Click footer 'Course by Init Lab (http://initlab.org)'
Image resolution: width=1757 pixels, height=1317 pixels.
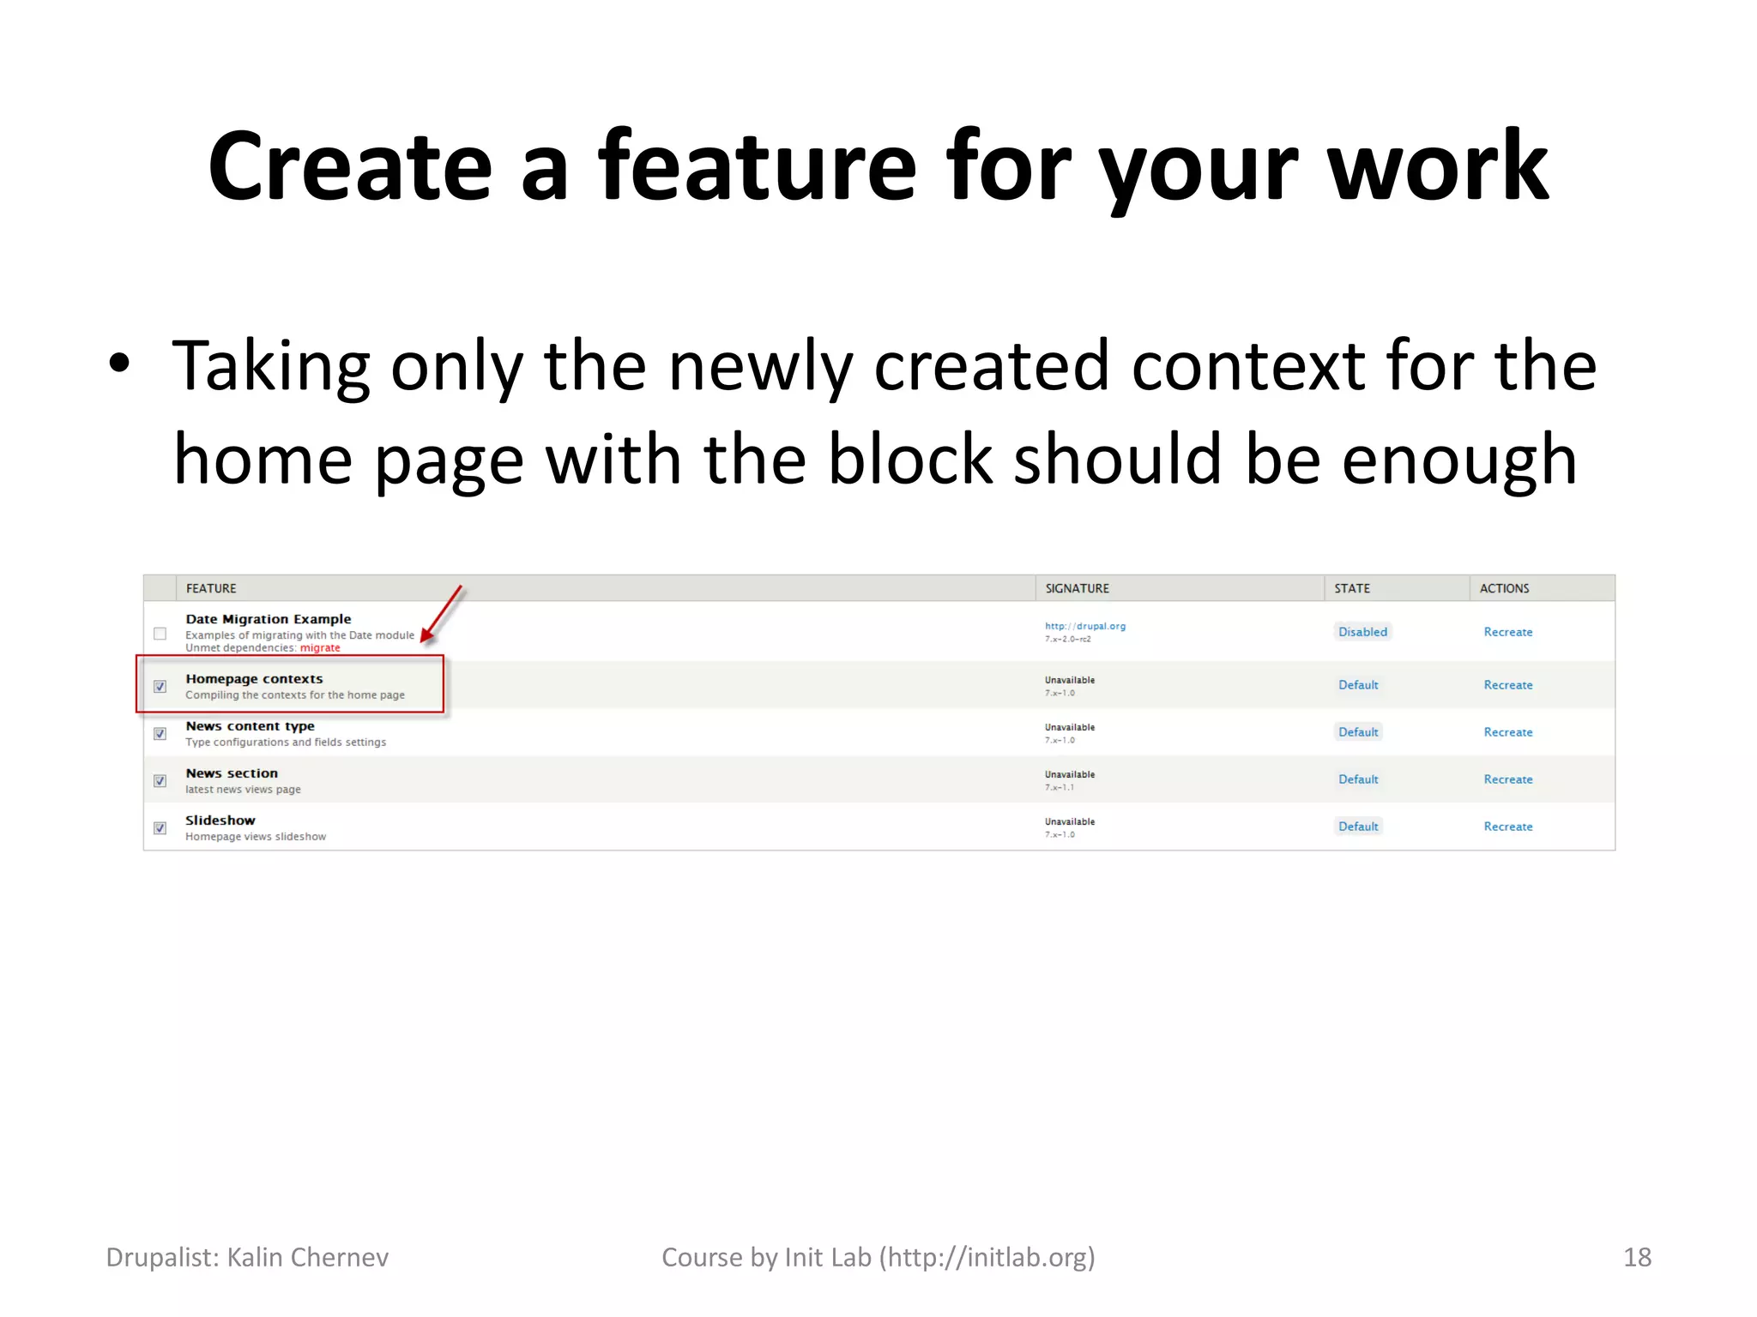coord(878,1258)
